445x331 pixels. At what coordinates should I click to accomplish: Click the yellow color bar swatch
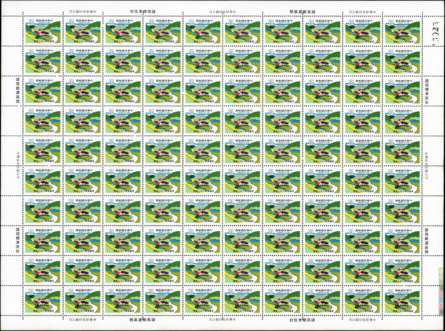tap(441, 271)
